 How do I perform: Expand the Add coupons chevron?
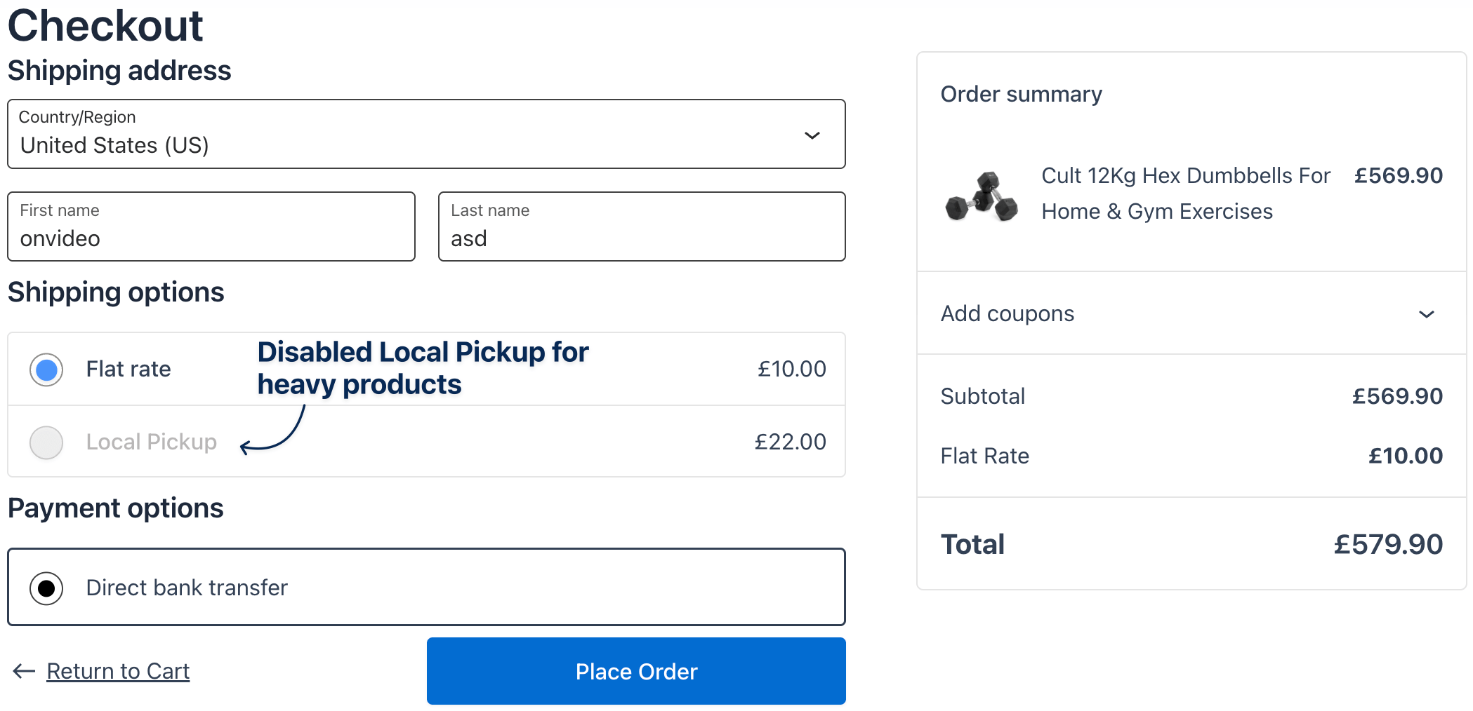pos(1426,314)
